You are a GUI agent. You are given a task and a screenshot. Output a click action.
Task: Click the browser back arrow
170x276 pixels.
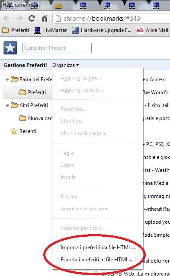coord(6,18)
